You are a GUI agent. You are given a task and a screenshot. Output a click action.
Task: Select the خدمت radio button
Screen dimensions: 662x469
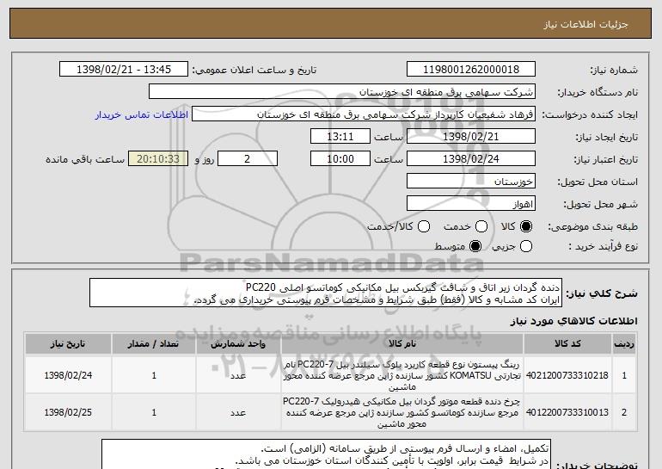pos(481,226)
